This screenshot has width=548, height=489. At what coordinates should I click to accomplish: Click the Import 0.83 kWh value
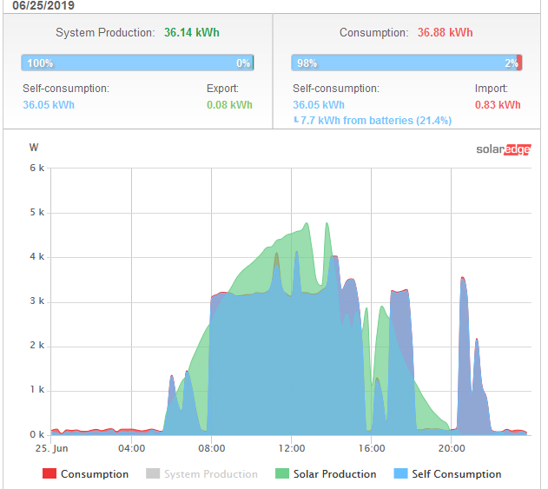(498, 105)
